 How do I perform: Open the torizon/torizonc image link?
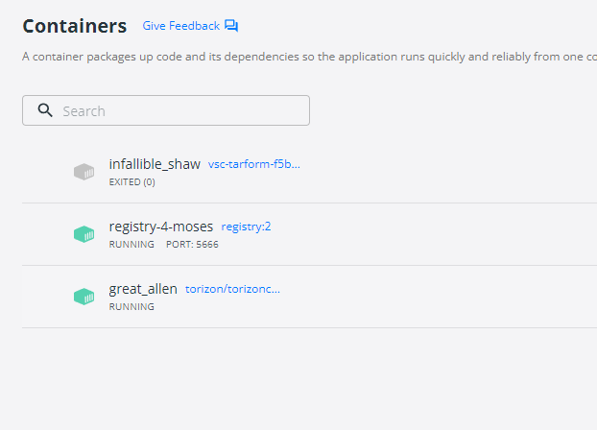point(232,289)
